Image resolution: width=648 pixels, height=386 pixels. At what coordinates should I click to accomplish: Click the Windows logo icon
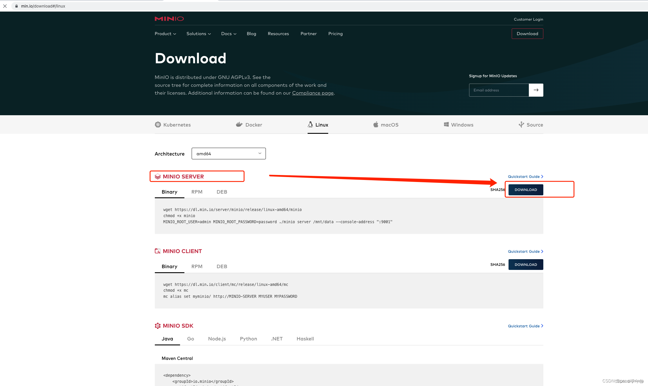[446, 125]
